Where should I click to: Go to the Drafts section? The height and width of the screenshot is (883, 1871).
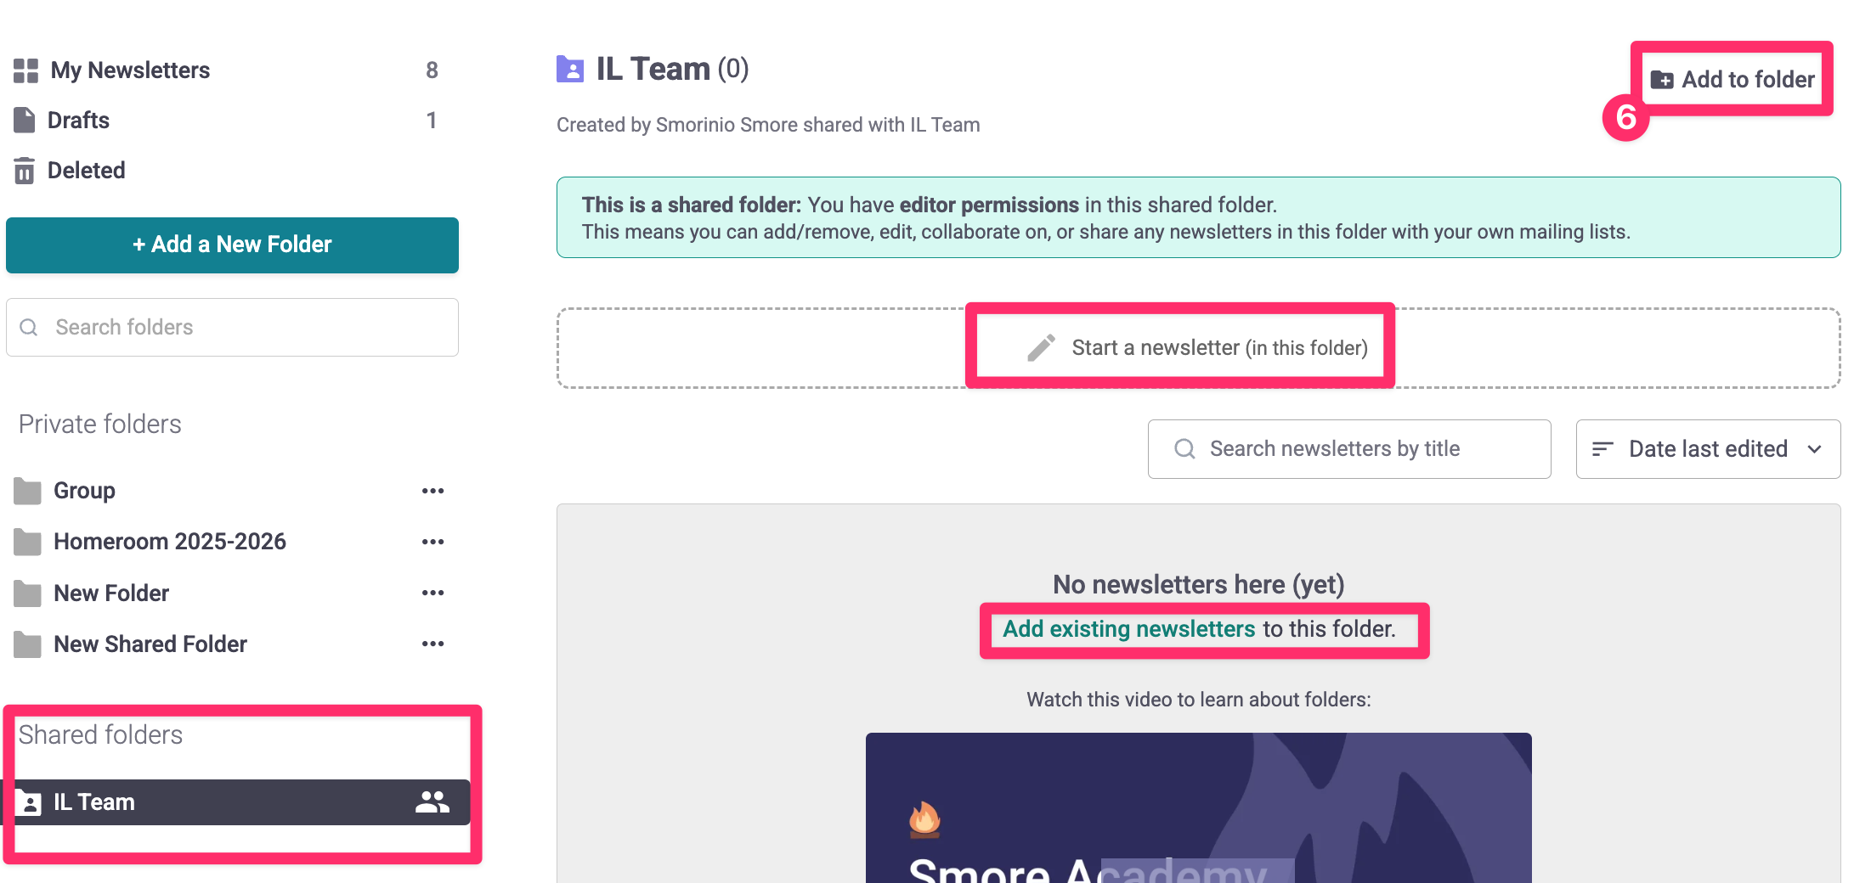pyautogui.click(x=78, y=121)
